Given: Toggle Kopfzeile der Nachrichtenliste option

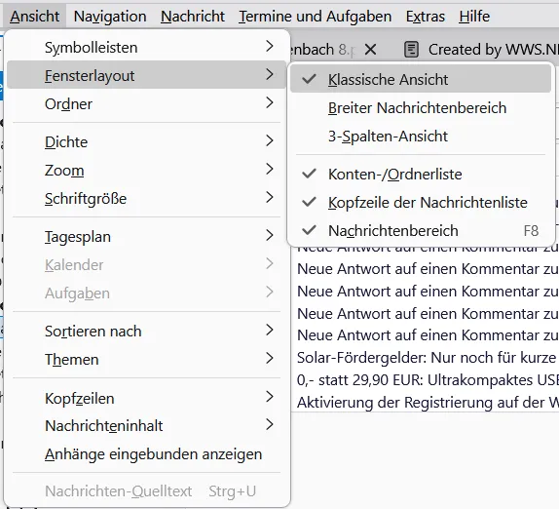Looking at the screenshot, I should [x=421, y=203].
